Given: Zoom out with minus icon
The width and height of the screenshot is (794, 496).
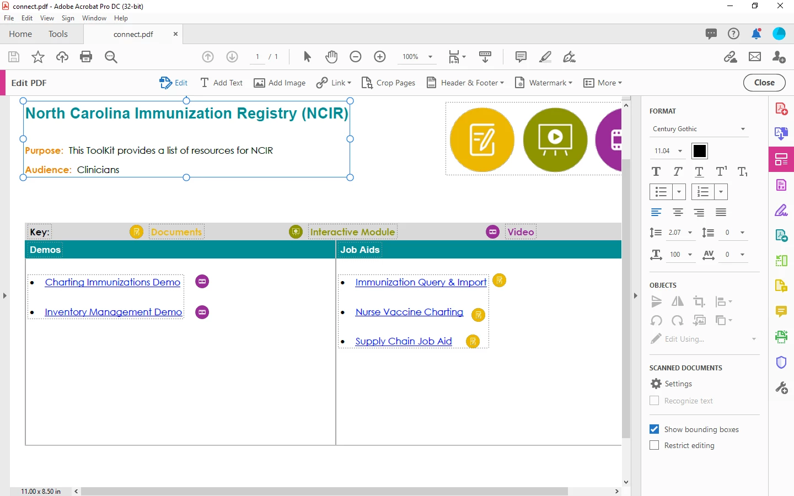Looking at the screenshot, I should coord(356,57).
